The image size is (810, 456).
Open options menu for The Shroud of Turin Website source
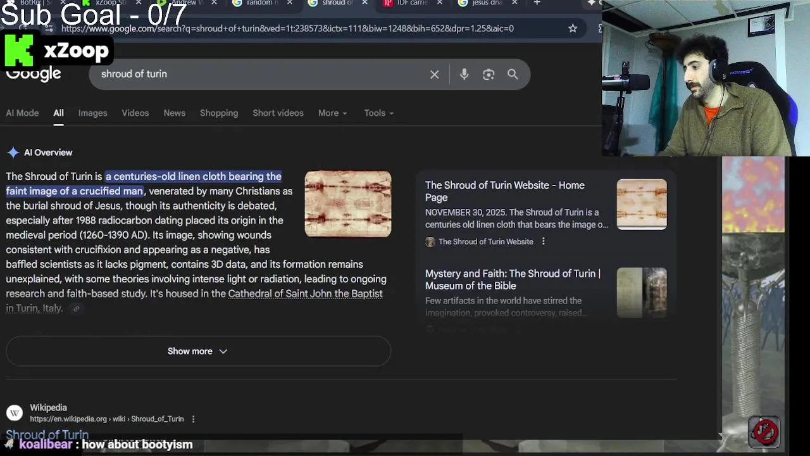pos(543,241)
